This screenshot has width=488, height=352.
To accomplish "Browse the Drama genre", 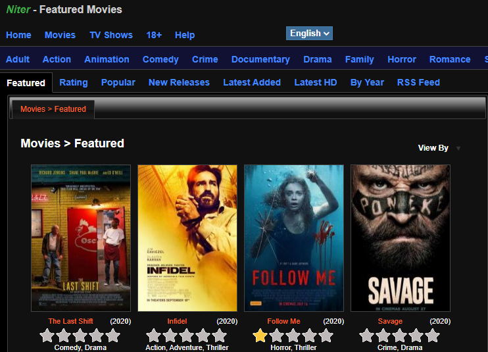I will [x=318, y=59].
